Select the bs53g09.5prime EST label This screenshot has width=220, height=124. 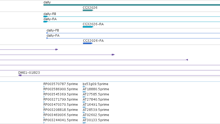coord(95,84)
